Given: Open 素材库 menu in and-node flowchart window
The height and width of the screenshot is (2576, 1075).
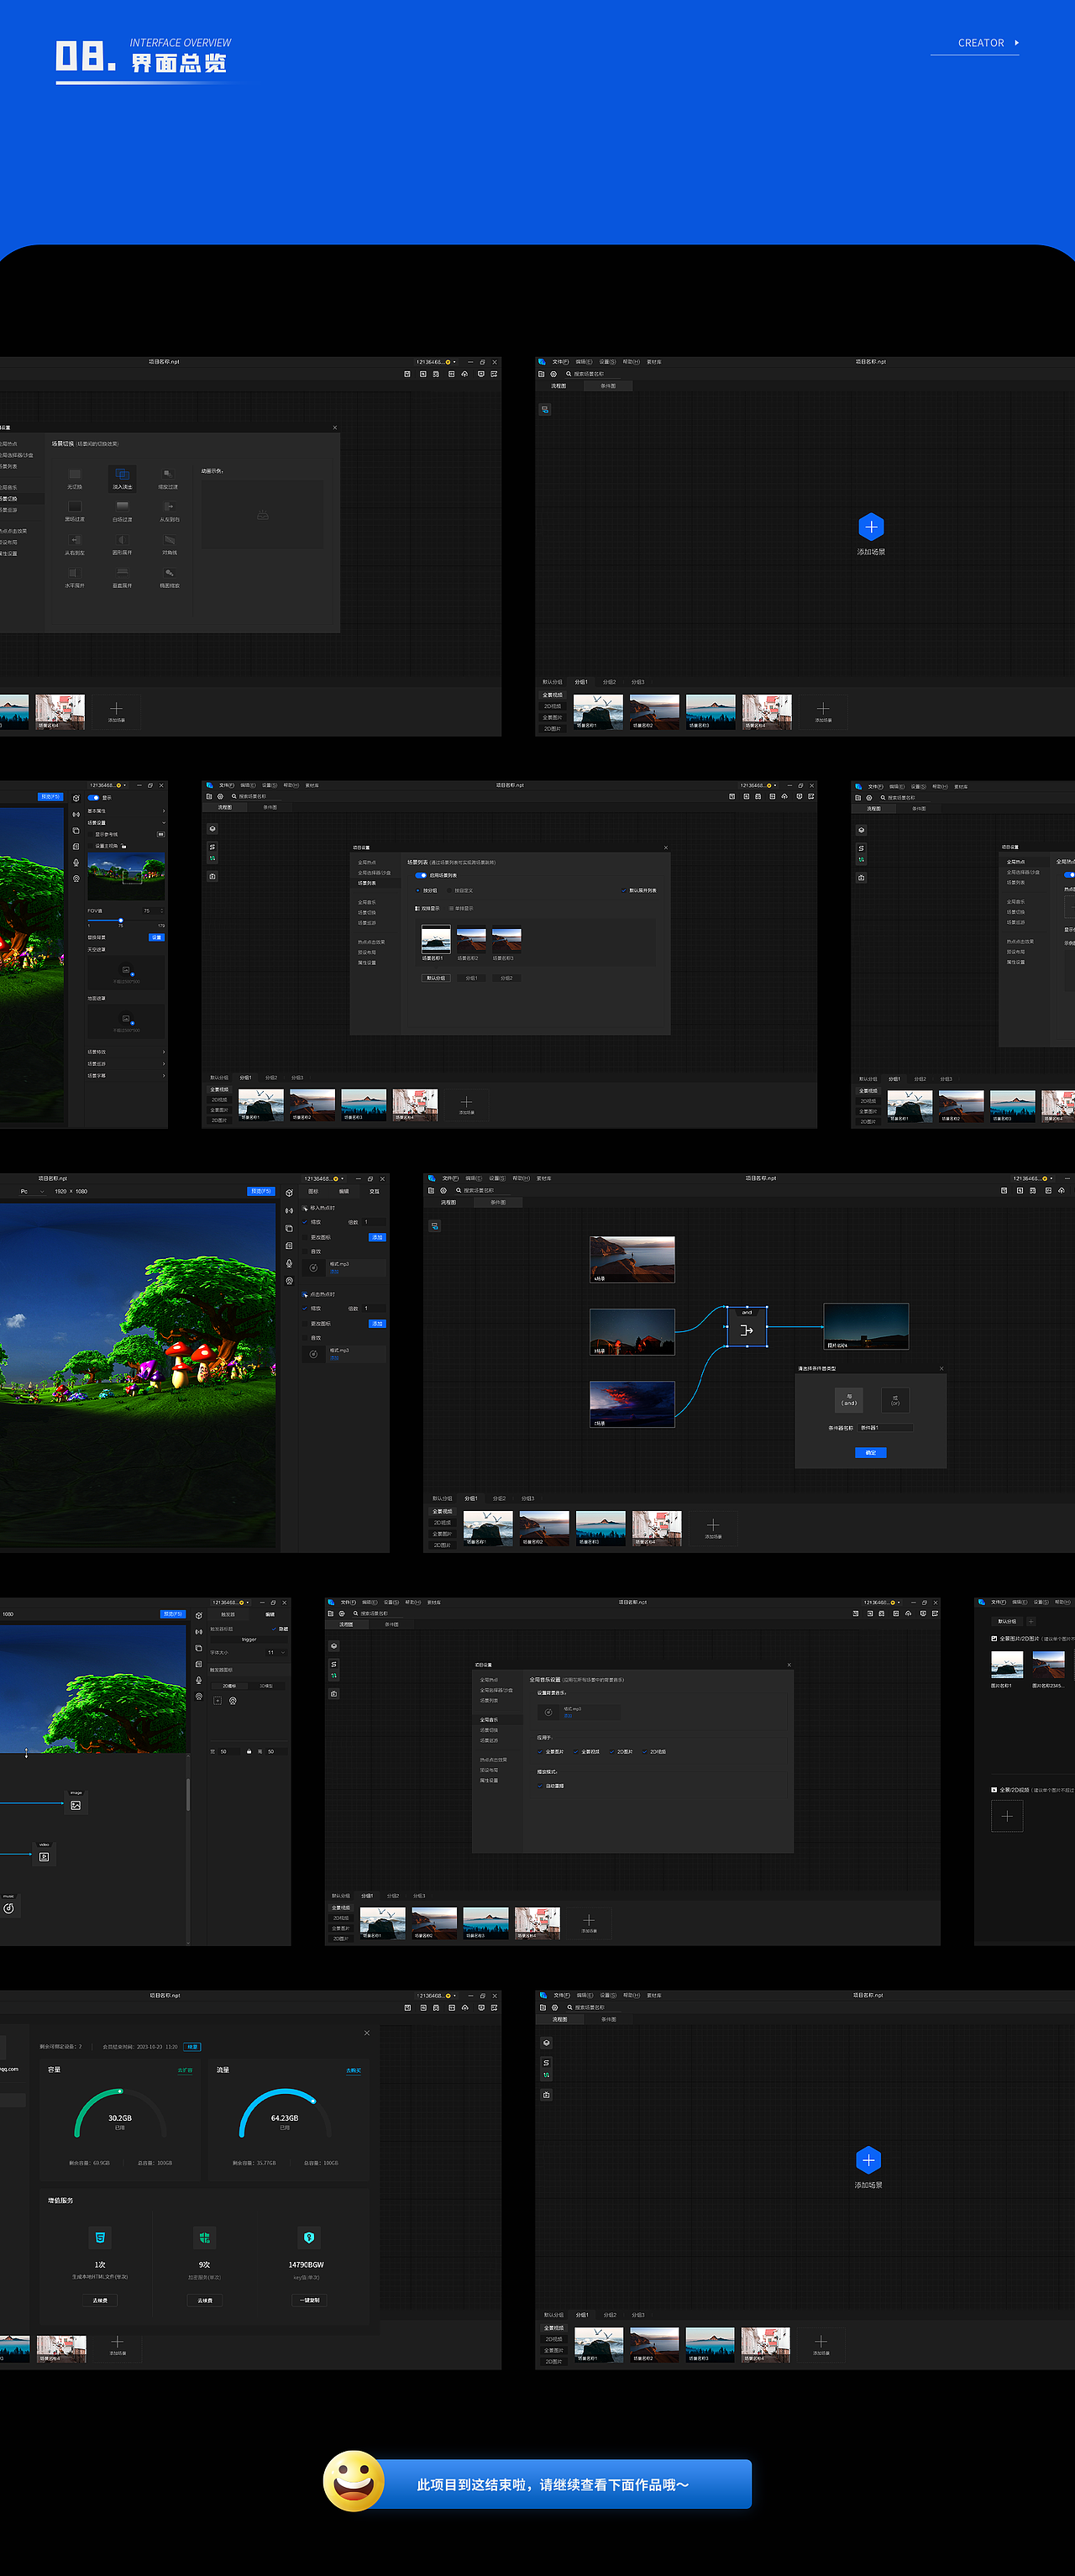Looking at the screenshot, I should (544, 1178).
